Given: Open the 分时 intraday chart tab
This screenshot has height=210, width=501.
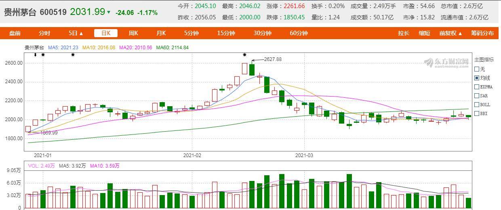Looking at the screenshot, I should [45, 33].
